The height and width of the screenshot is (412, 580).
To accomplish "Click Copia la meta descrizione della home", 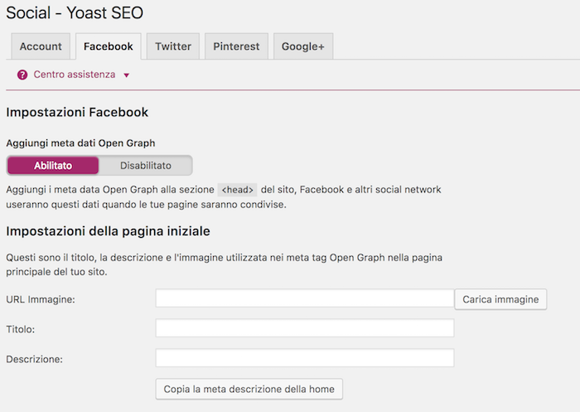I will point(249,389).
